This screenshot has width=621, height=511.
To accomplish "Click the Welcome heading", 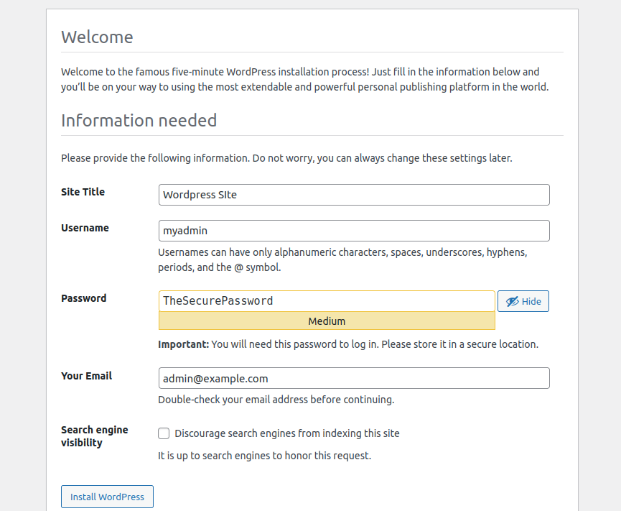I will click(97, 37).
